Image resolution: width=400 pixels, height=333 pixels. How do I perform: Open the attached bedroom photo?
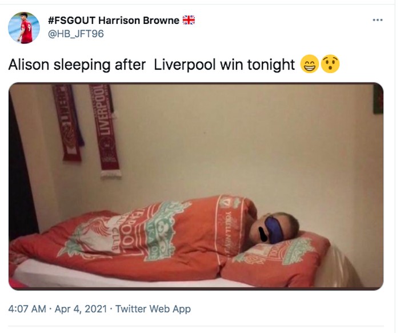(196, 186)
